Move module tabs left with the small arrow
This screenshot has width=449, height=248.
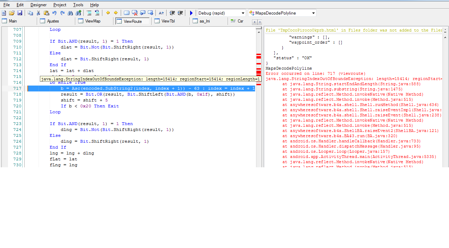pyautogui.click(x=254, y=22)
